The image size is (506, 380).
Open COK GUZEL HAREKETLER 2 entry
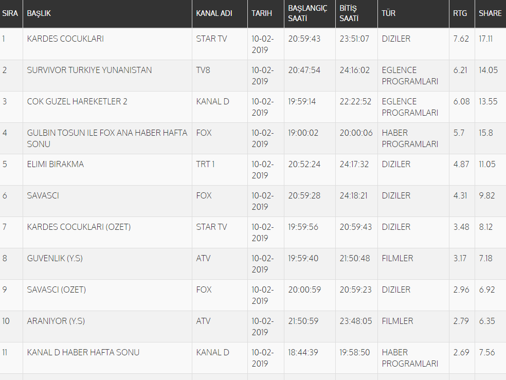(77, 102)
